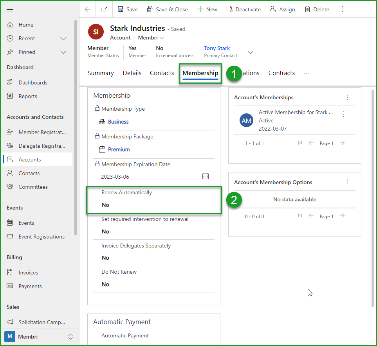Click the back arrow icon

pos(88,9)
